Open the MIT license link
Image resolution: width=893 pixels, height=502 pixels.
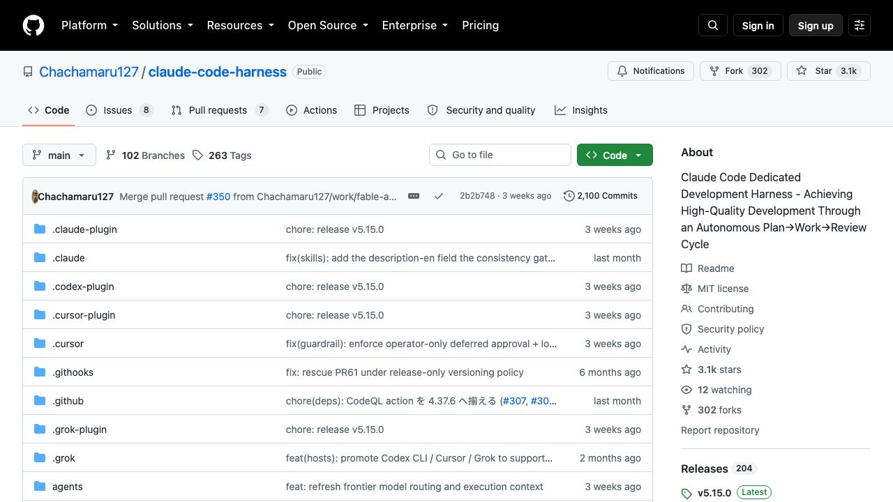715,289
